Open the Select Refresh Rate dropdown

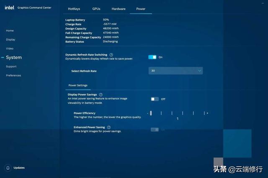[x=175, y=71]
